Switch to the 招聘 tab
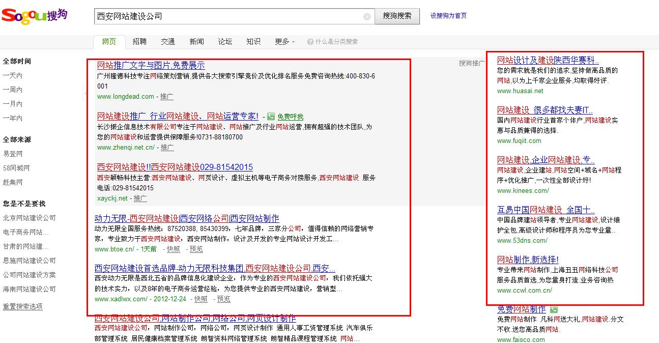 click(x=139, y=42)
